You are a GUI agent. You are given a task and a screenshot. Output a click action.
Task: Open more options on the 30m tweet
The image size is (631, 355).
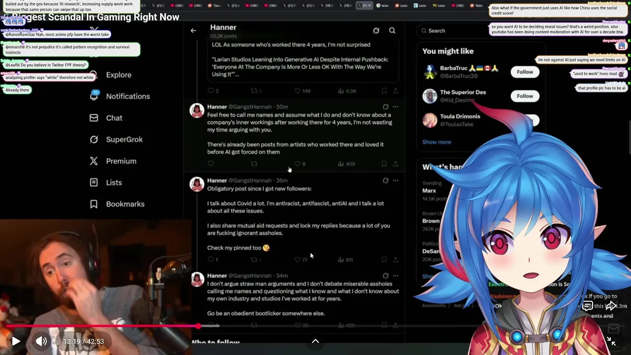click(x=395, y=106)
